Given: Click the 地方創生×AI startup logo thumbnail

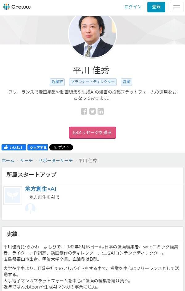Looking at the screenshot, I should (x=13, y=196).
